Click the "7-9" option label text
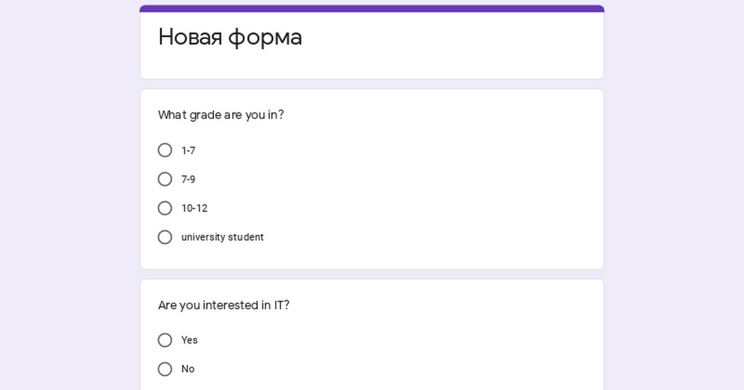This screenshot has height=390, width=744. [188, 180]
